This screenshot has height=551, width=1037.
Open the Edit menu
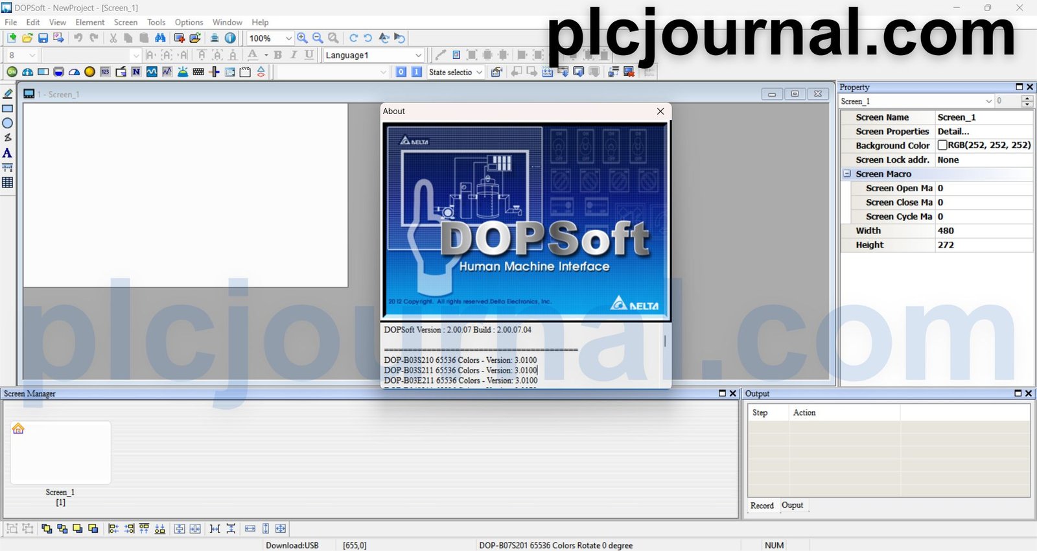point(33,22)
